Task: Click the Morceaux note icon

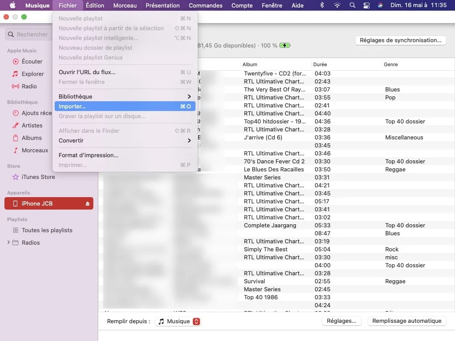Action: 16,150
